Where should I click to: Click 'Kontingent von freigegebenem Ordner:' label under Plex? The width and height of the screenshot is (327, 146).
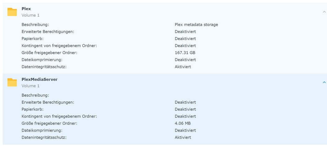pos(59,46)
